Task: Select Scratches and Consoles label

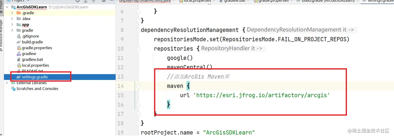Action: (x=37, y=89)
